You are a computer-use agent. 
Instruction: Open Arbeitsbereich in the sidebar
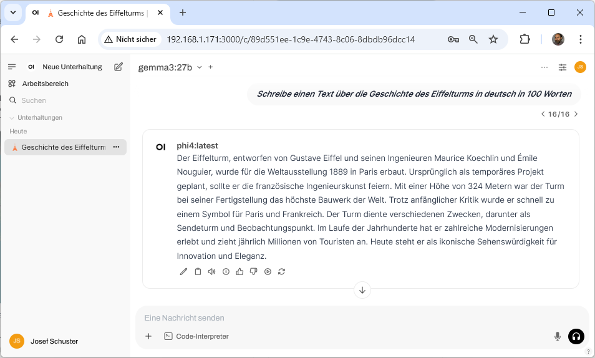[45, 84]
